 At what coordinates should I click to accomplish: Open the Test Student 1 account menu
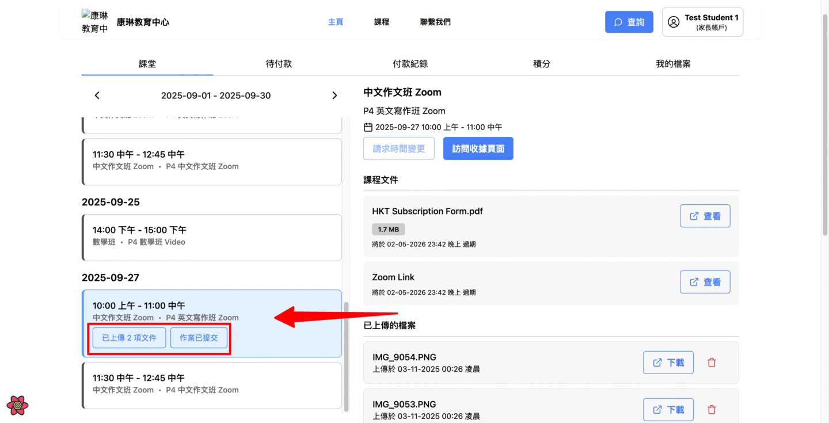tap(702, 22)
